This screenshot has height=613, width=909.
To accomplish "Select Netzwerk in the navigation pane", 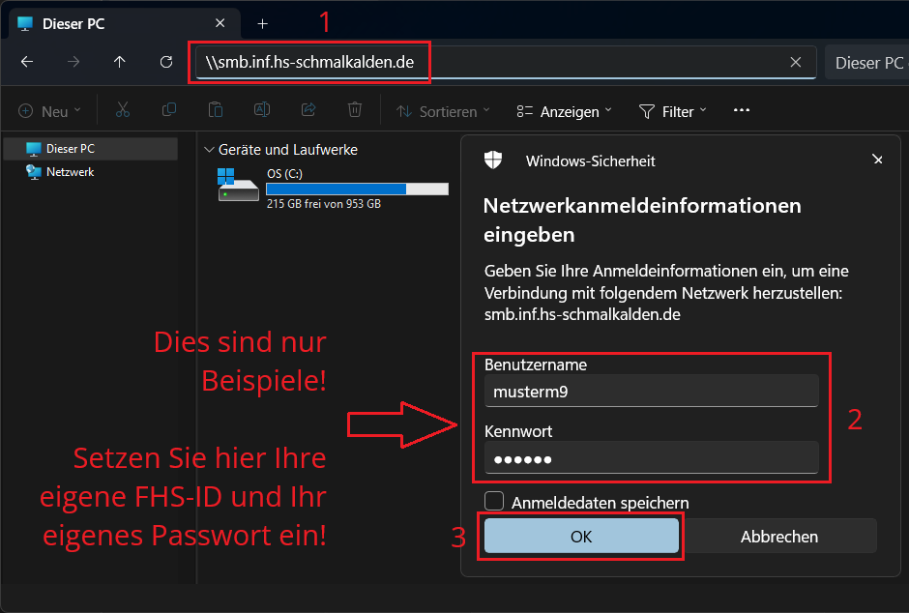I will pos(70,172).
